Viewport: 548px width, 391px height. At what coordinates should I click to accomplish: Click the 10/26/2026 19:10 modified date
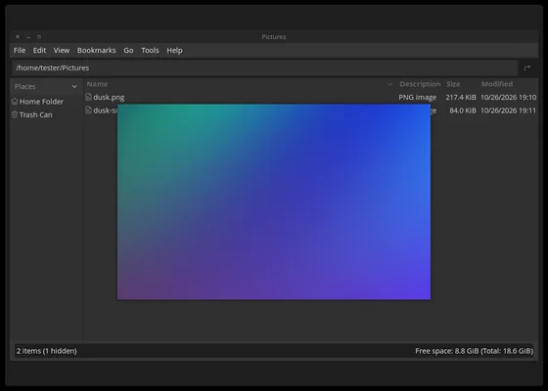(x=509, y=98)
